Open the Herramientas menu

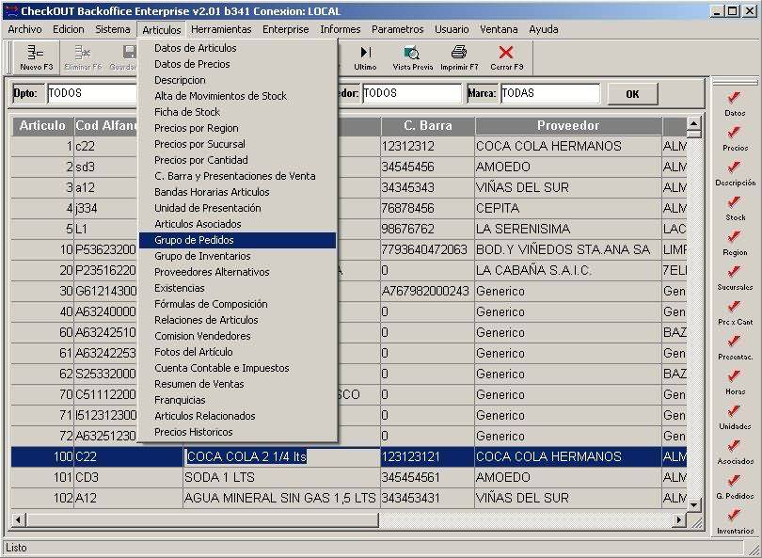(221, 29)
